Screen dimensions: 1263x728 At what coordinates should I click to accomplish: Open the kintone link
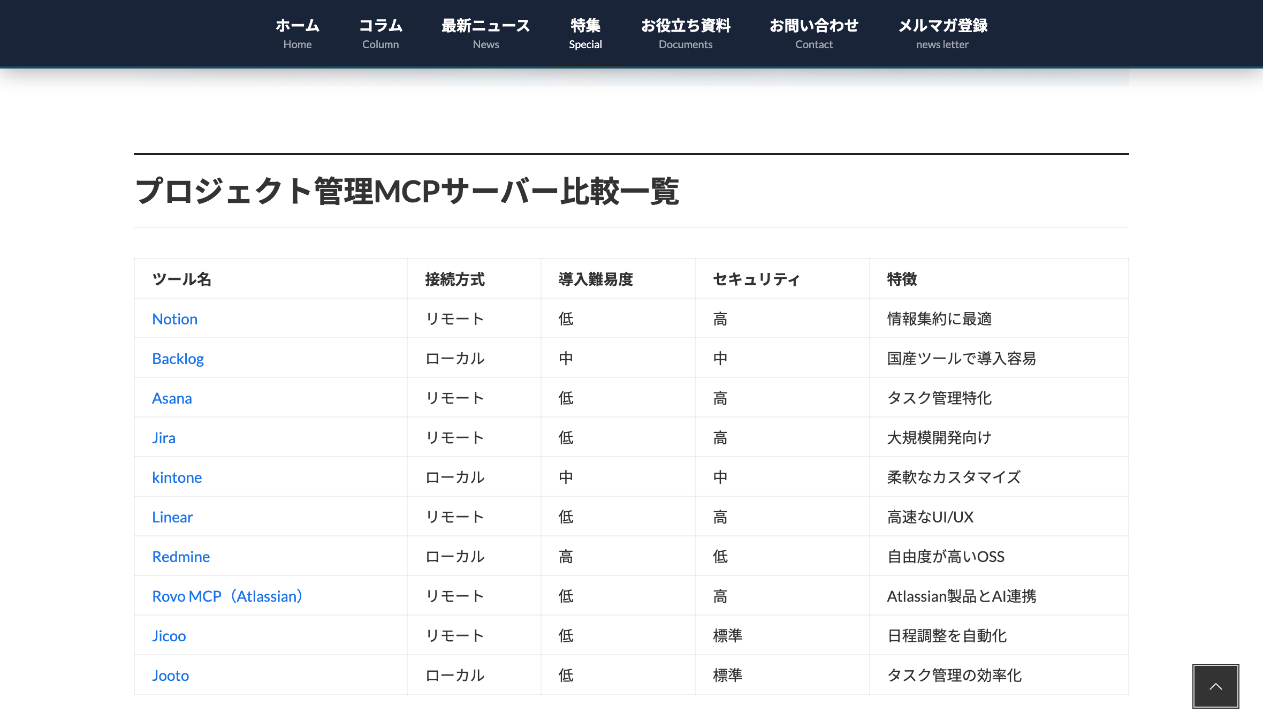pos(177,477)
